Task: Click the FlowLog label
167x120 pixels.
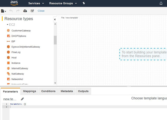Action: click(x=16, y=52)
